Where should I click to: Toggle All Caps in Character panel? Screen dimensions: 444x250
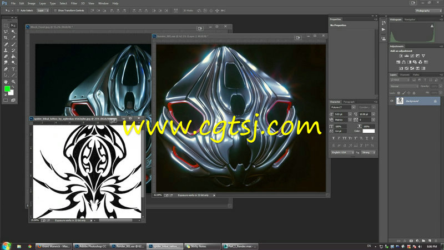pos(345,138)
